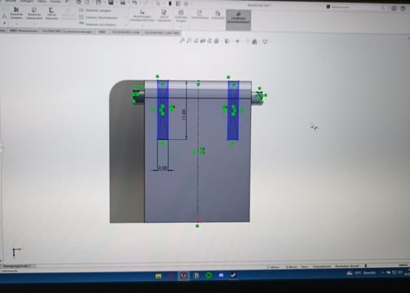
Task: Switch to the SOLIDWORKS CAM tab
Action: [x=126, y=33]
